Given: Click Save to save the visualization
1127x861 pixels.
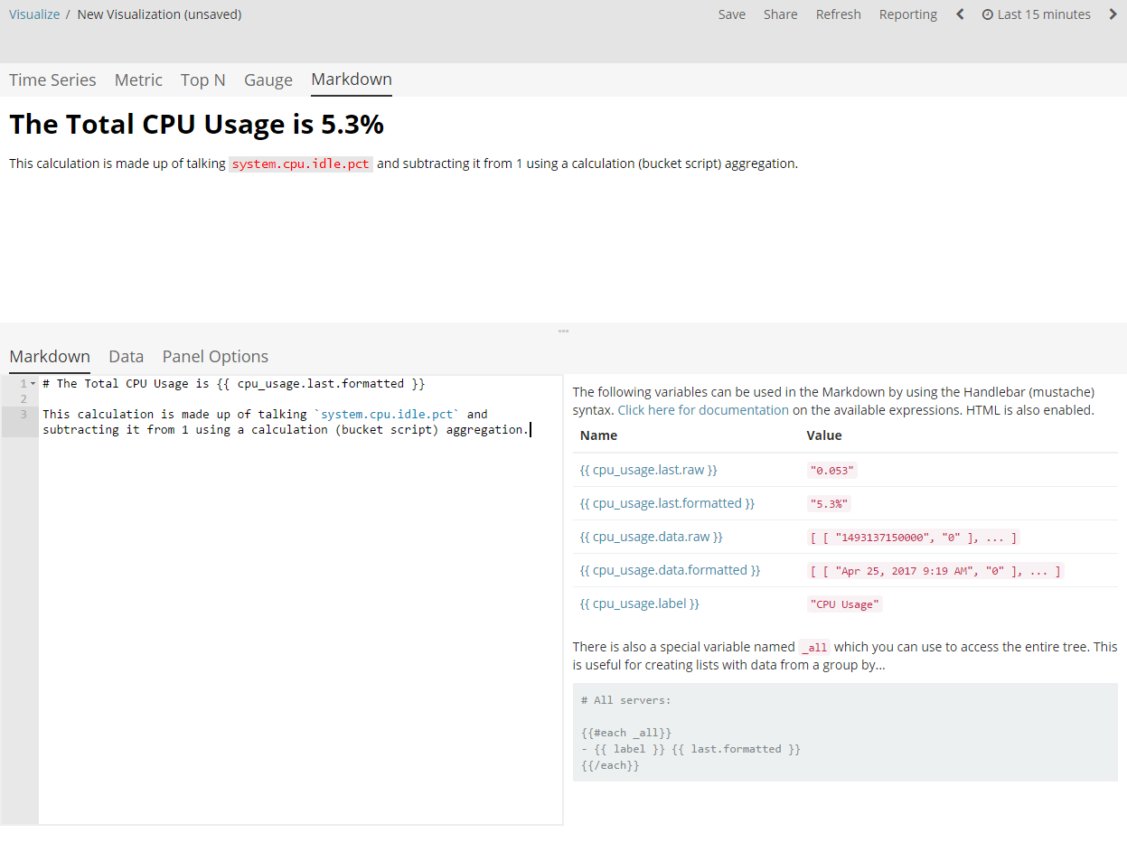Looking at the screenshot, I should [x=732, y=14].
